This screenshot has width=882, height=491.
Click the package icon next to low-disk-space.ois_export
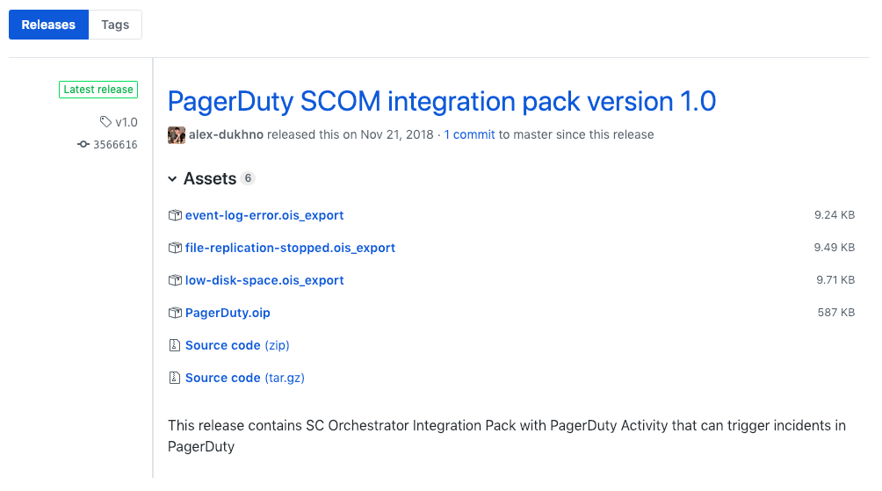175,280
